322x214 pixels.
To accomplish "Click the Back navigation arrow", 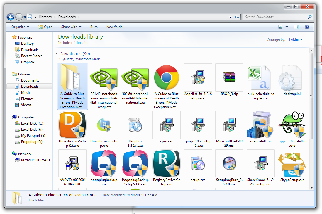I will pyautogui.click(x=11, y=17).
